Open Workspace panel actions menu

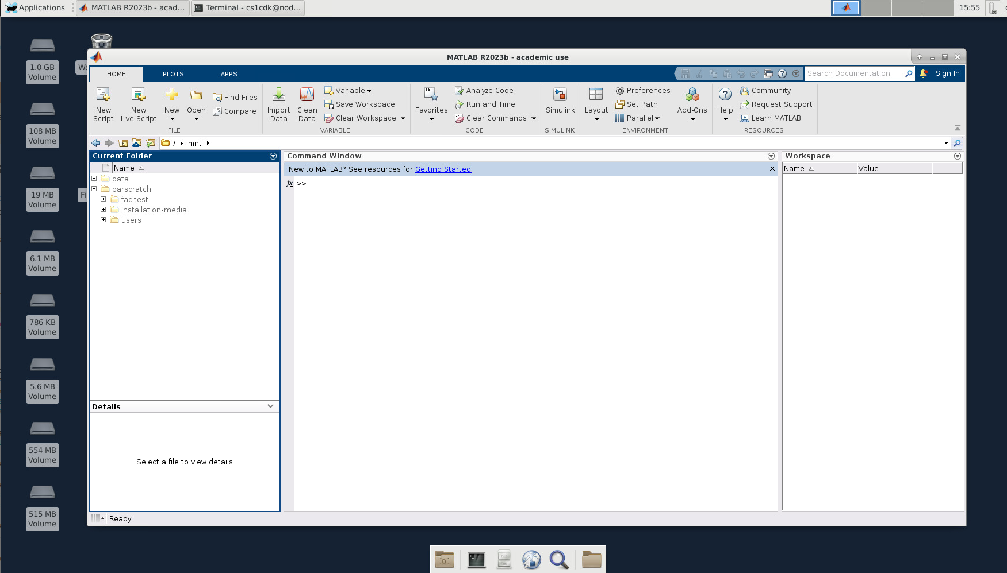click(x=958, y=156)
